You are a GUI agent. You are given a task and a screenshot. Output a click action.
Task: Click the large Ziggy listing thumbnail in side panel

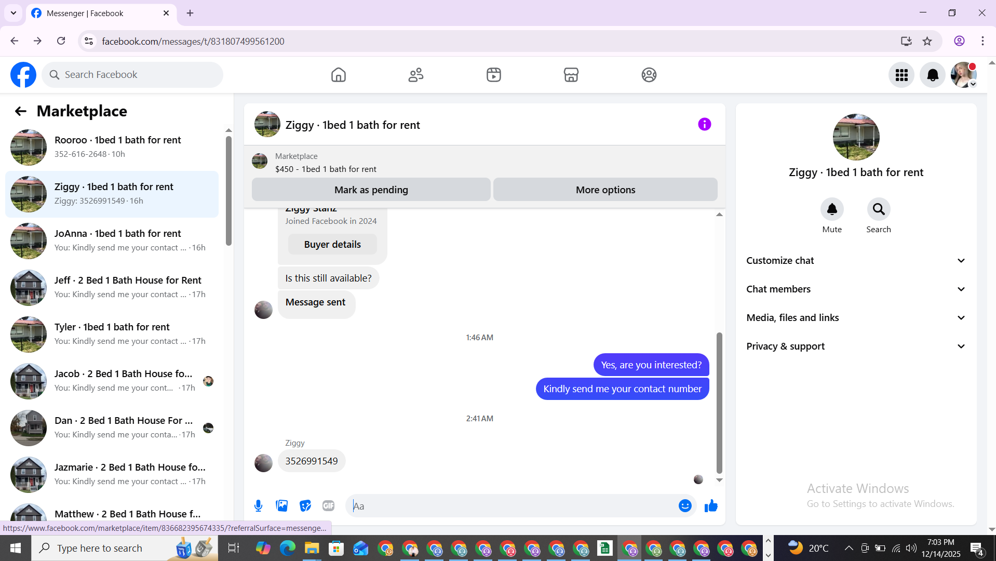click(856, 137)
